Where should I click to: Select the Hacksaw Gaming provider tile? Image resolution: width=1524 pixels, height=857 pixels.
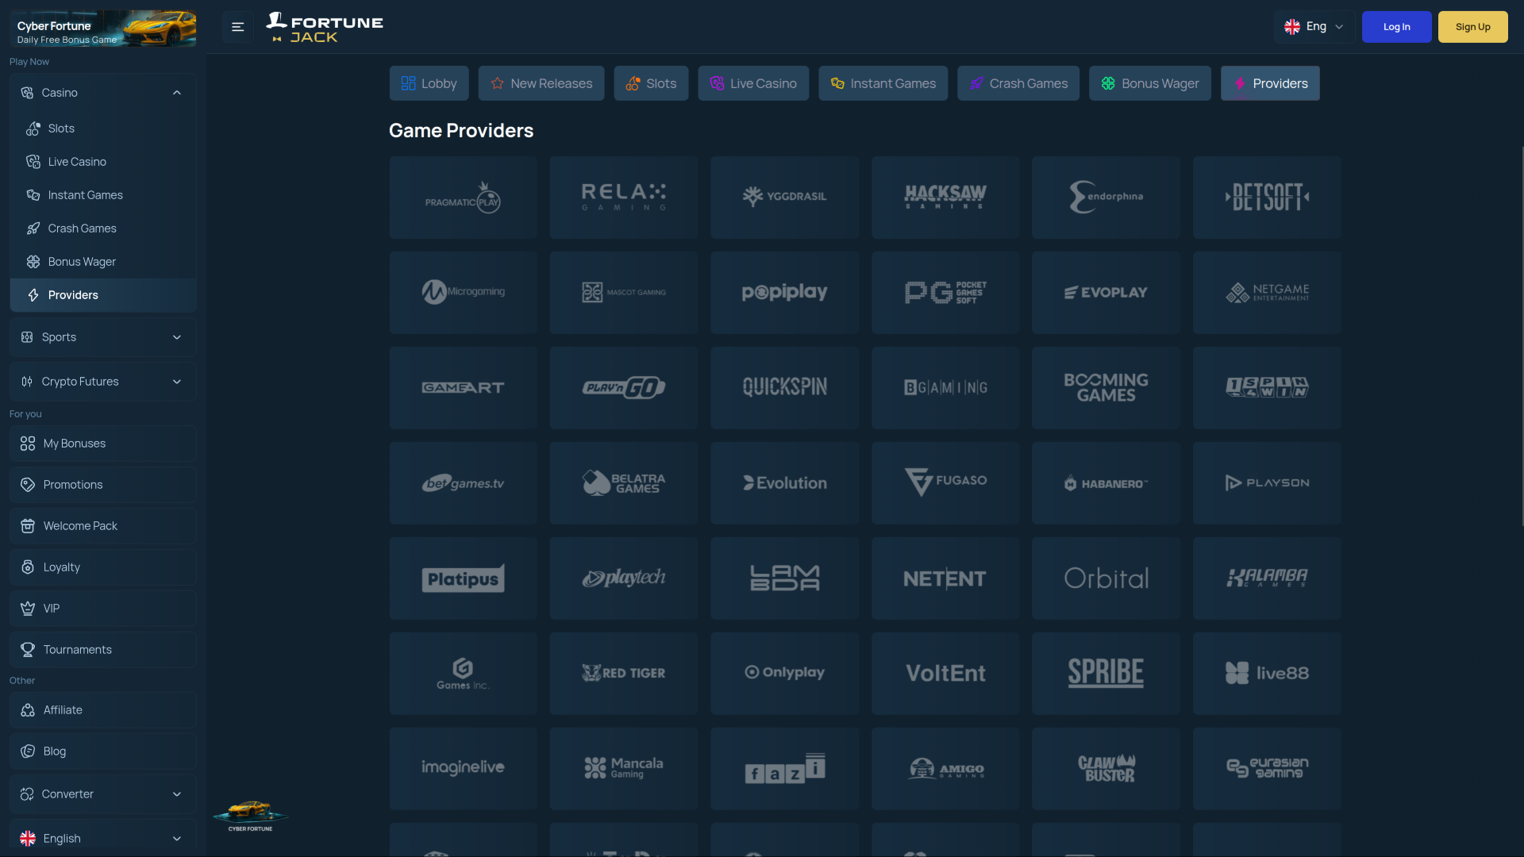click(945, 198)
